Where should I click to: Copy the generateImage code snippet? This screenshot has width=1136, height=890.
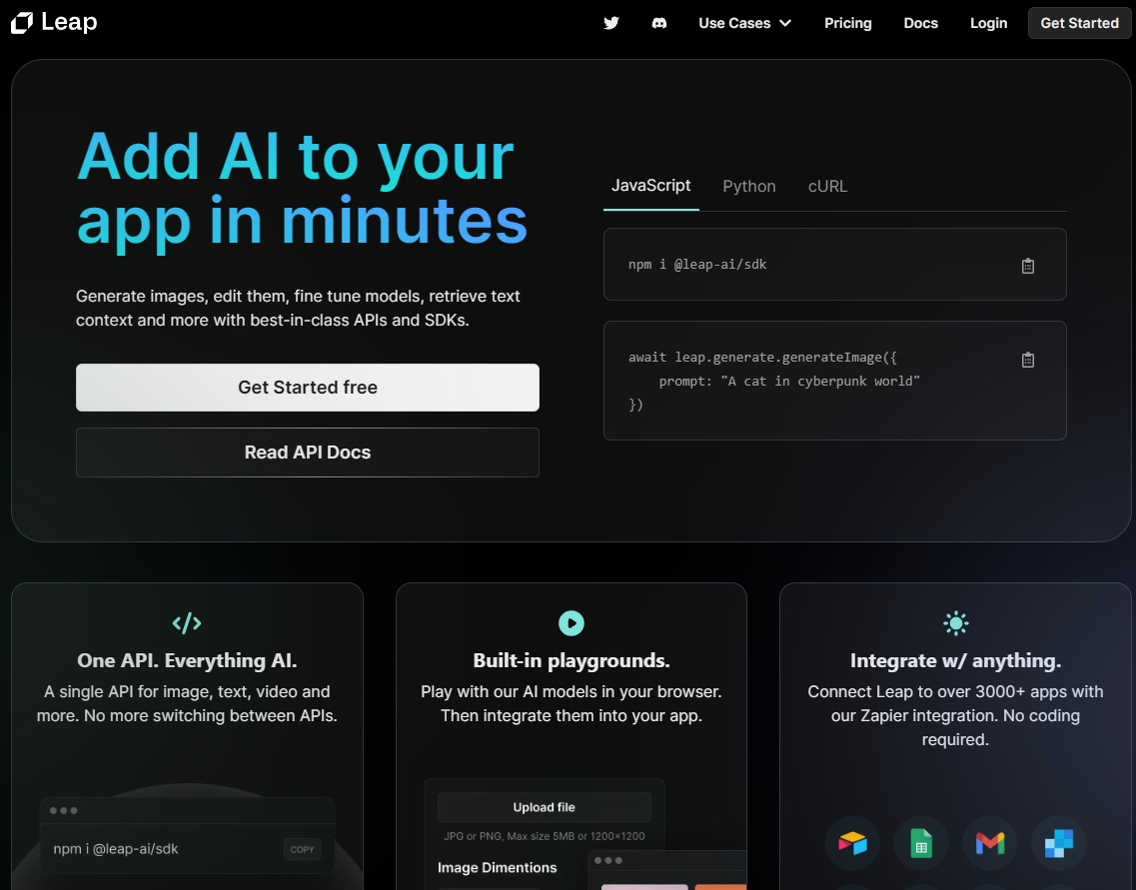[1027, 360]
